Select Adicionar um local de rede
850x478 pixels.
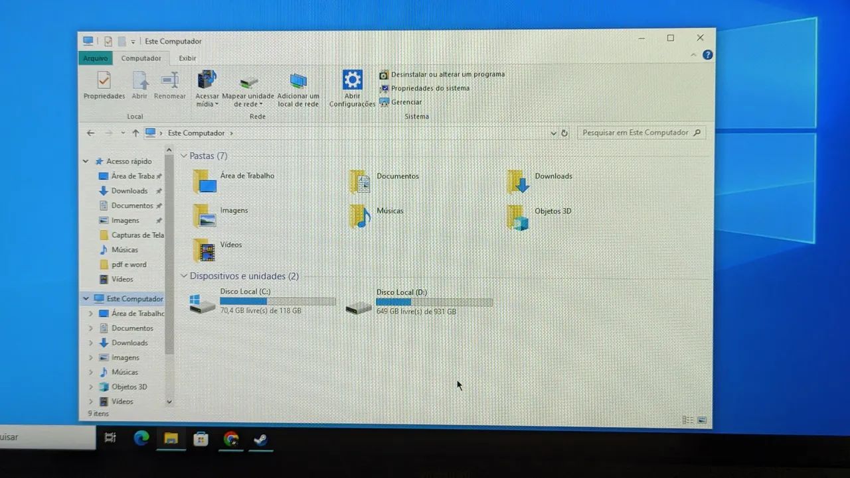(298, 89)
